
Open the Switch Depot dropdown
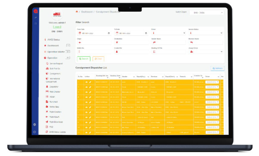tap(206, 13)
